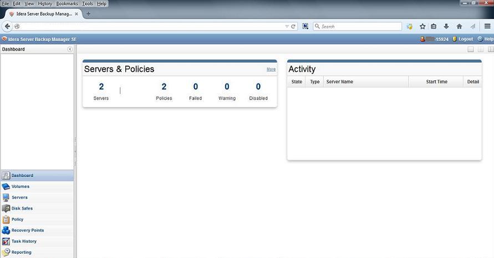Bookmark this page with star icon
Viewport: 494px width, 258px height.
pos(422,27)
